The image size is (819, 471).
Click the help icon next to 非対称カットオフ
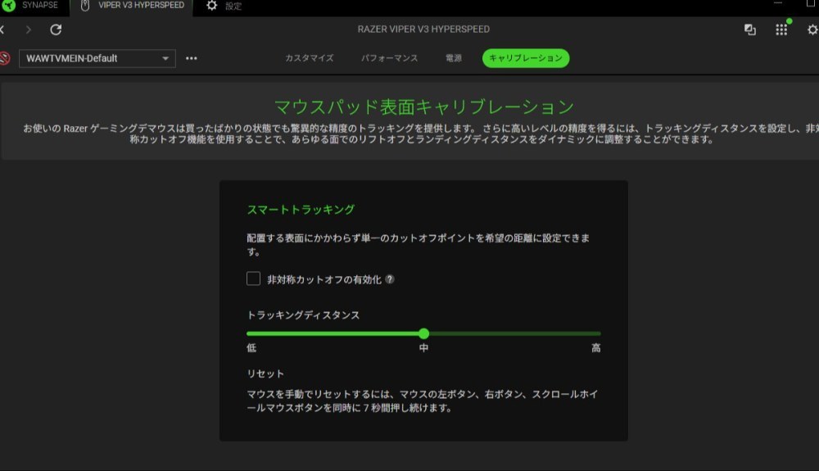coord(390,279)
